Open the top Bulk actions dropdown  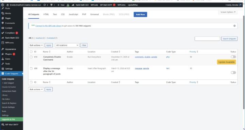(36, 45)
